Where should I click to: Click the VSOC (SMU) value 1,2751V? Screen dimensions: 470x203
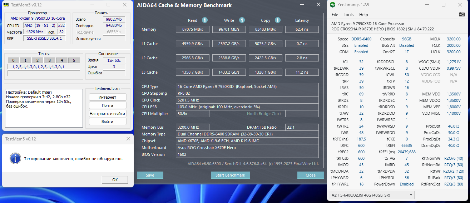(453, 61)
